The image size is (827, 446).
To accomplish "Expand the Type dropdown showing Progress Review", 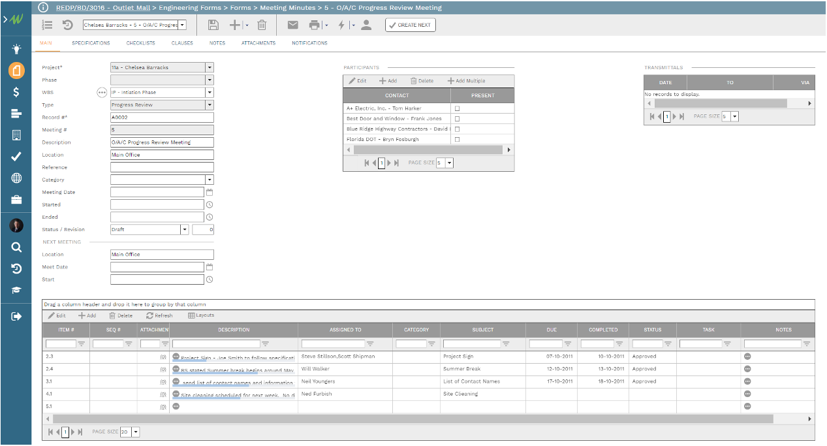I will [x=210, y=104].
